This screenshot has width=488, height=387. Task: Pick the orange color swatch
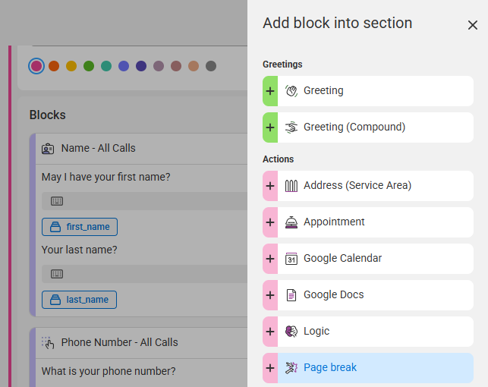click(54, 66)
